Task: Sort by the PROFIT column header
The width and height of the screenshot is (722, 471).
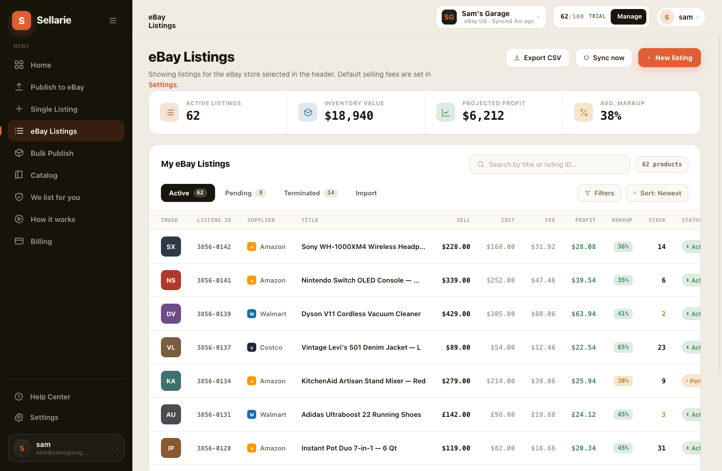Action: pos(585,220)
